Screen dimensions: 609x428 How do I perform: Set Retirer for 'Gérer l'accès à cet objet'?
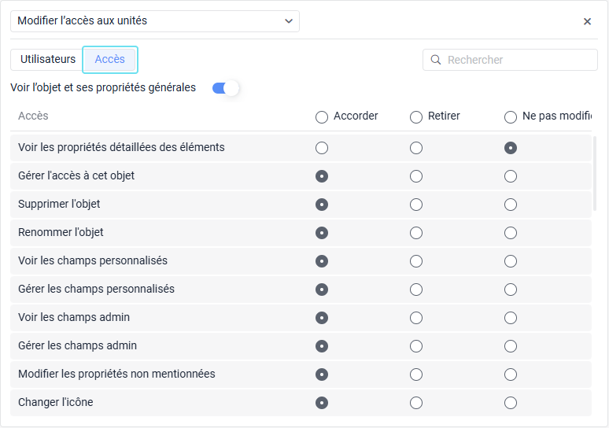416,176
